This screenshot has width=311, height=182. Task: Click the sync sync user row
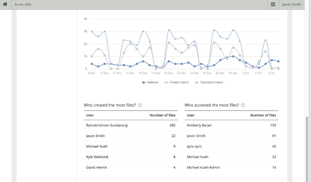(x=194, y=146)
